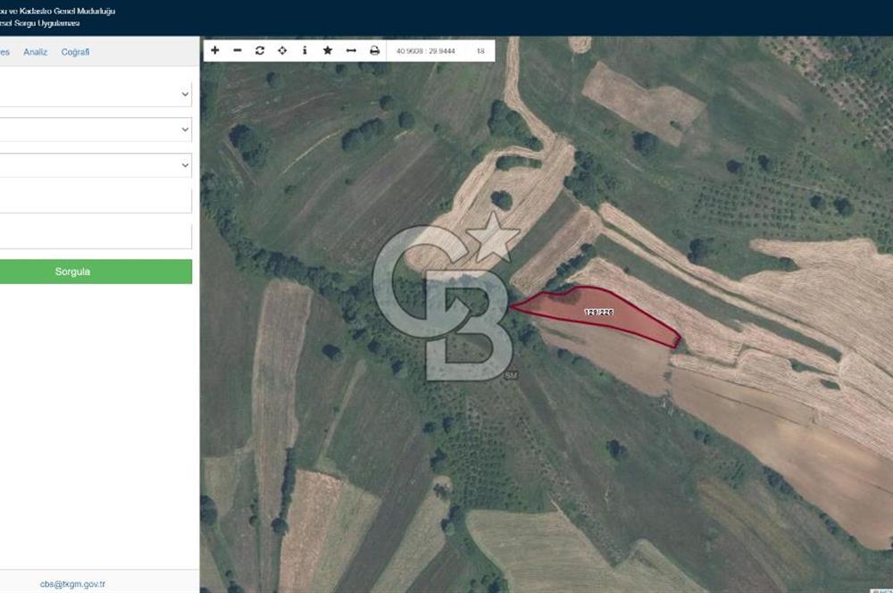The height and width of the screenshot is (593, 893).
Task: Click the zoom level value 18
Action: 480,51
